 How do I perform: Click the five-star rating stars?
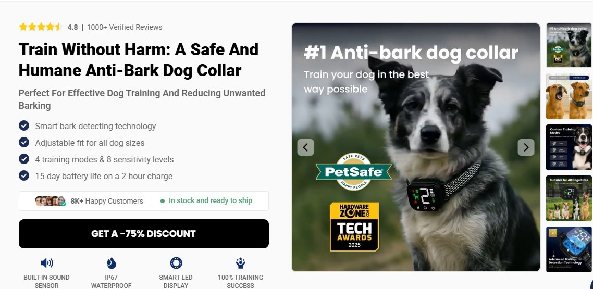pyautogui.click(x=41, y=27)
